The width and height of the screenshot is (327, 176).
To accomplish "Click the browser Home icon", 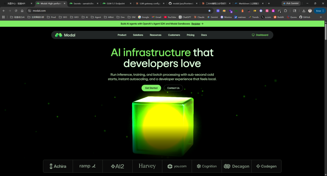I will [x=22, y=11].
